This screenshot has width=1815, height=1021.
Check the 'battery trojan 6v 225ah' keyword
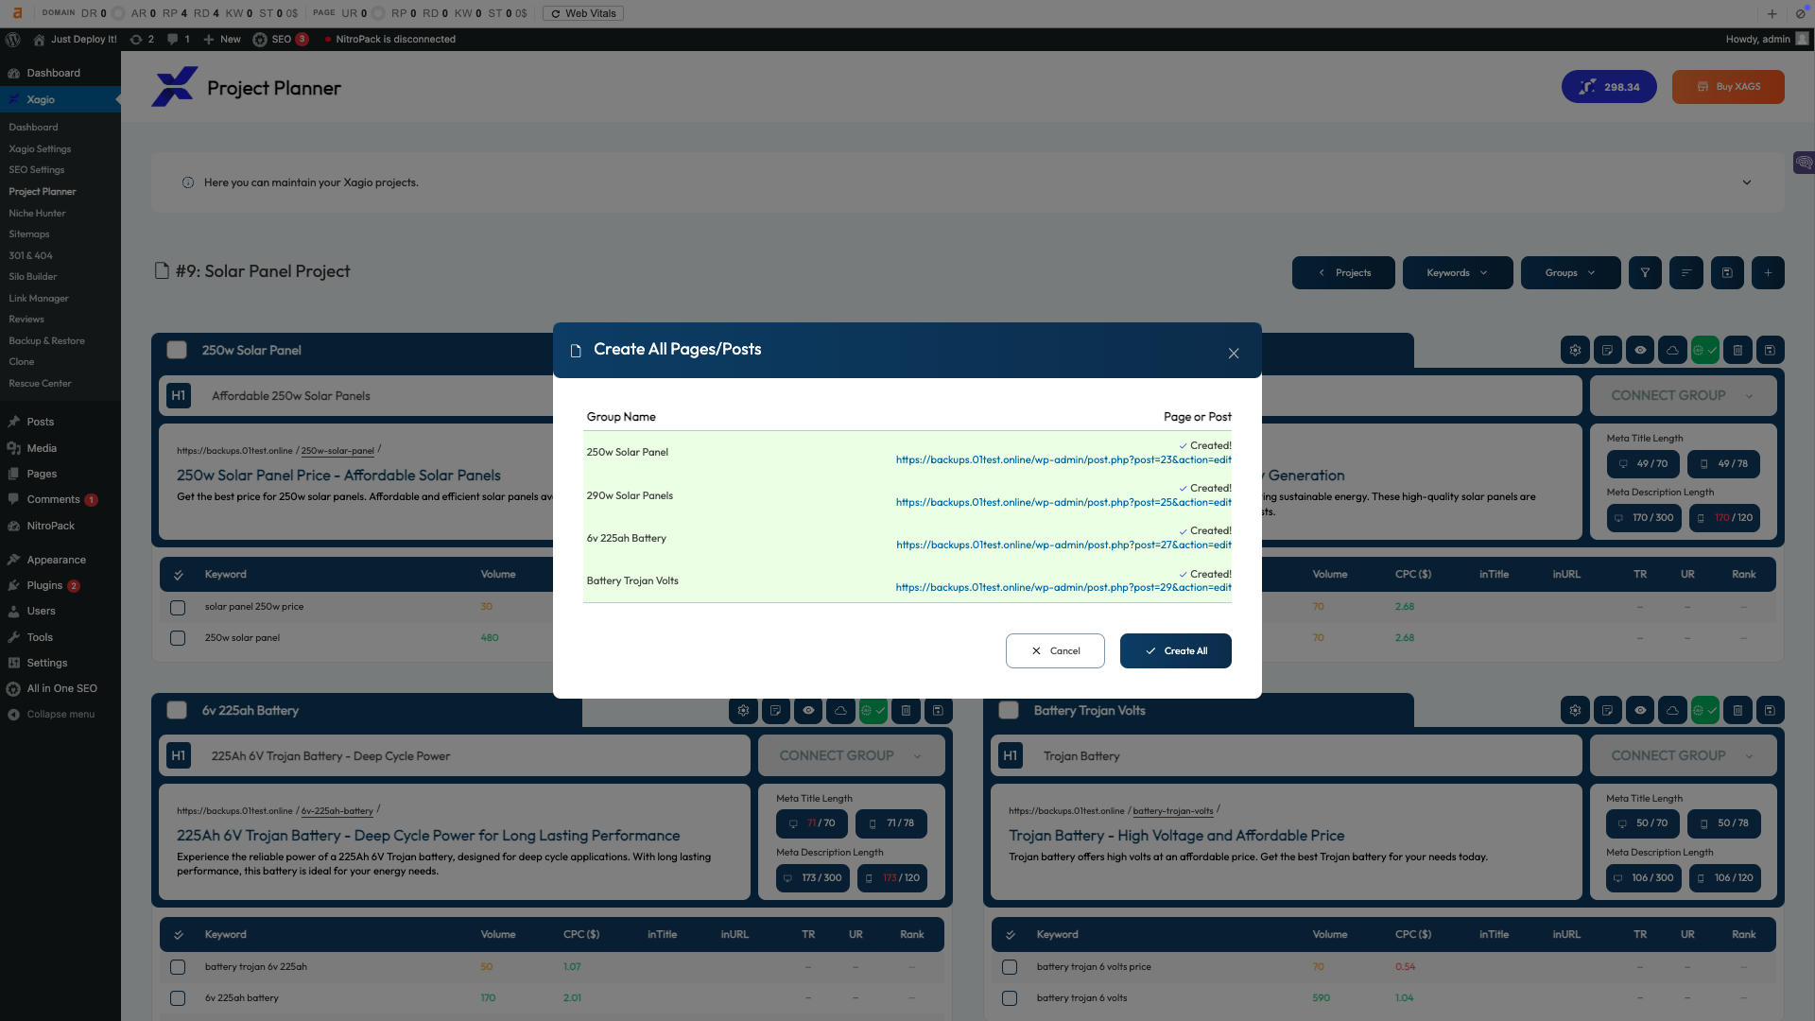178,967
